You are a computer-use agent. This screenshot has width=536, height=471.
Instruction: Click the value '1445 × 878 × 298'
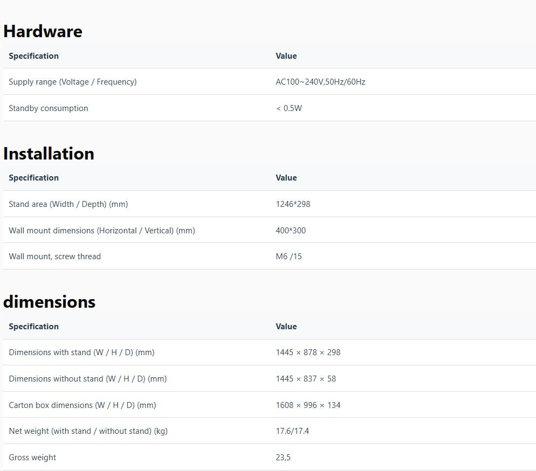point(308,352)
